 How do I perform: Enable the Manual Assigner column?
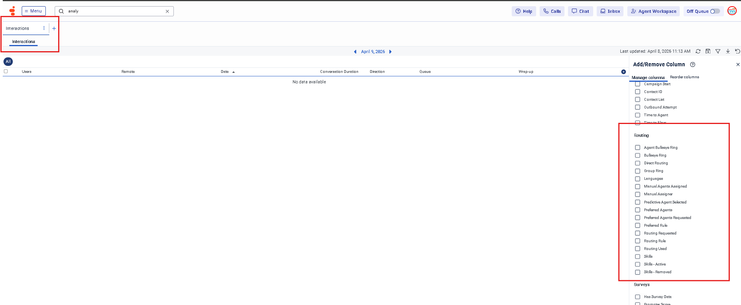coord(637,194)
